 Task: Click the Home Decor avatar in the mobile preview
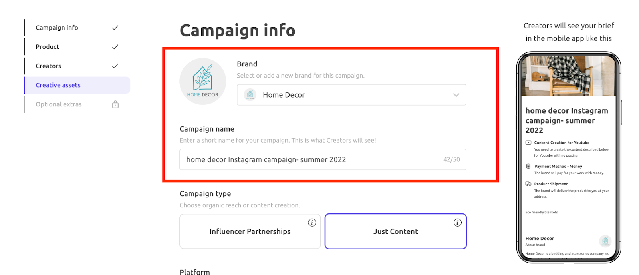tap(605, 241)
